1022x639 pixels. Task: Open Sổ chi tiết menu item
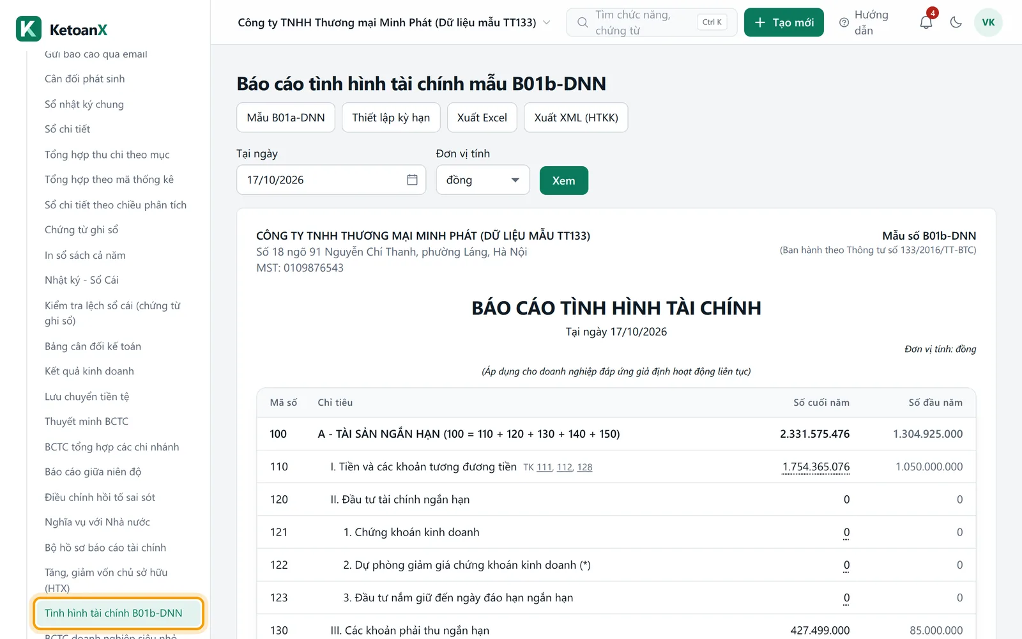pos(67,129)
